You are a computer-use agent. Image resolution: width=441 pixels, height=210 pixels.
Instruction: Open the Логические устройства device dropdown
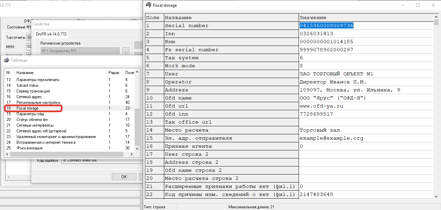click(x=80, y=51)
